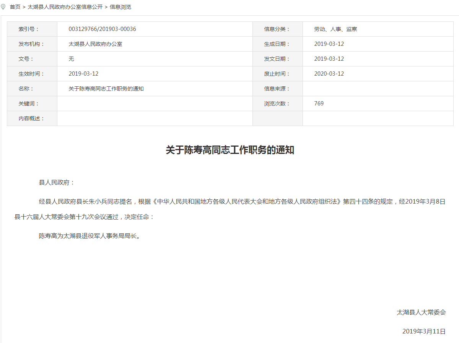Click the article heading 关于陈寿高同志工作职务的通知

[230, 150]
